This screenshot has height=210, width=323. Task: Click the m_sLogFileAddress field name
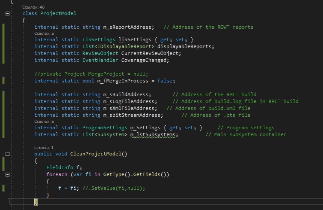coord(129,101)
